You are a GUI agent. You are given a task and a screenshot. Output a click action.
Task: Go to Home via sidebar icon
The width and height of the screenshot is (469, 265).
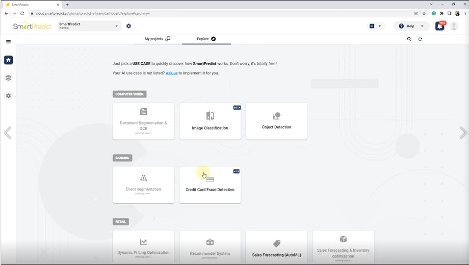[8, 60]
